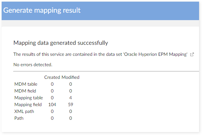The height and width of the screenshot is (135, 202).
Task: Select the 'MDM table' row label
Action: [26, 84]
